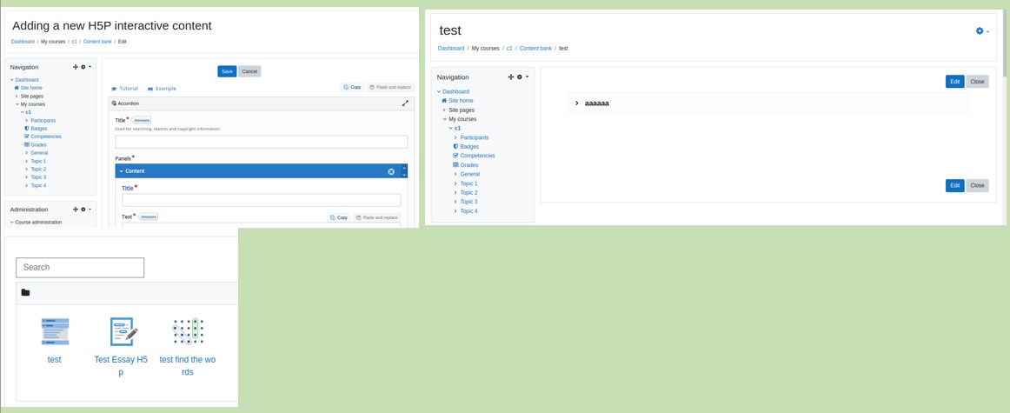This screenshot has height=413, width=1010.
Task: Expand the General chevron in the test page Navigation block
Action: pos(455,174)
